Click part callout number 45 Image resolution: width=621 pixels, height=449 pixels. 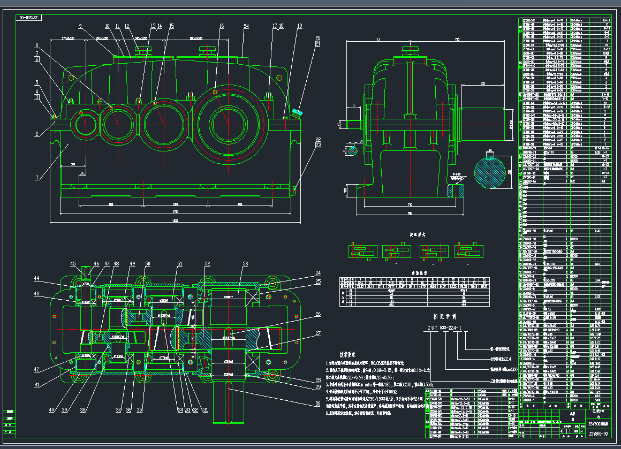pos(74,264)
